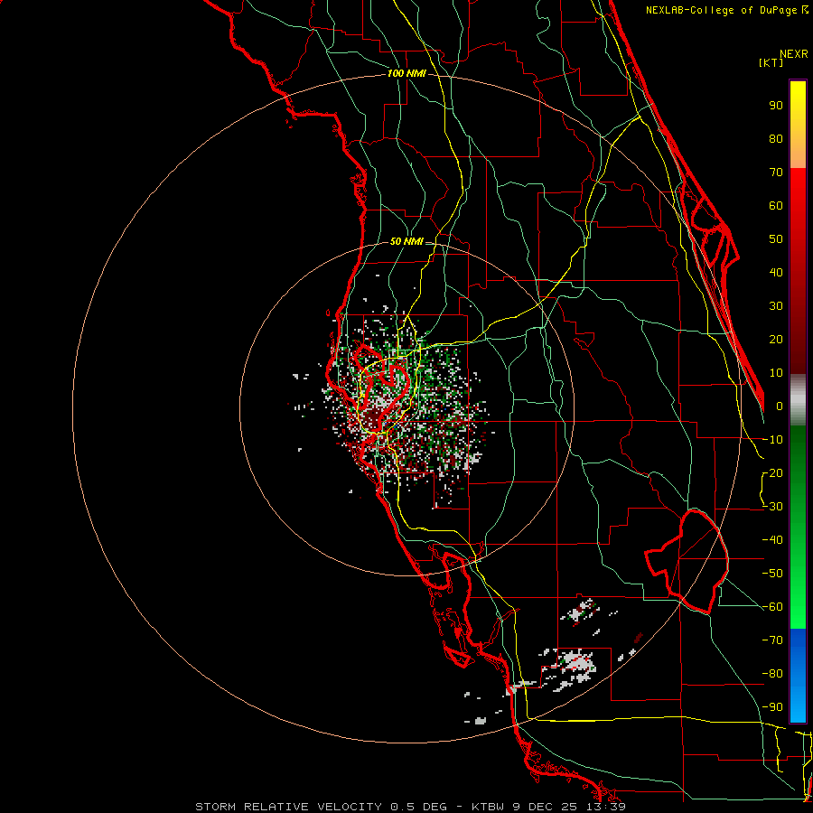
Task: Click the -40 knot scale label
Action: tap(772, 540)
